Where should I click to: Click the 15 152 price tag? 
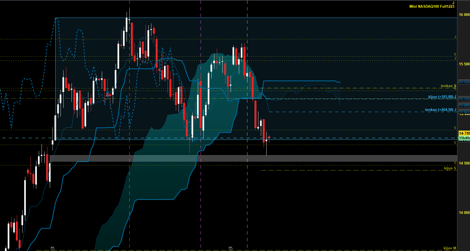pyautogui.click(x=464, y=99)
